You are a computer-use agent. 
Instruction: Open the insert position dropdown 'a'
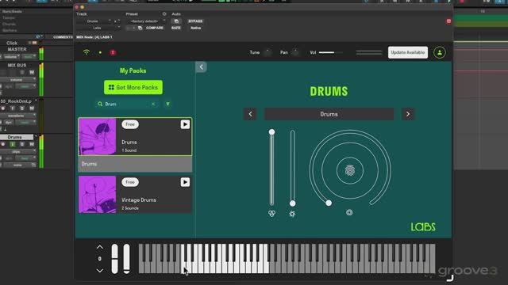tap(117, 21)
